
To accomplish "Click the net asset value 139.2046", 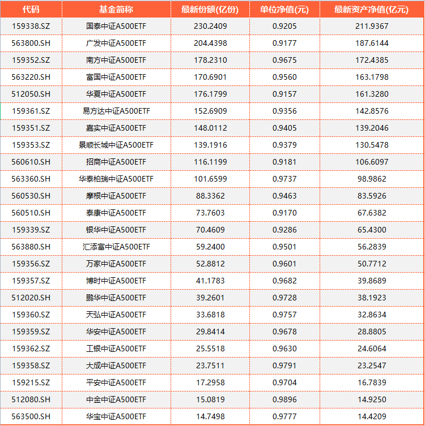I will (371, 128).
